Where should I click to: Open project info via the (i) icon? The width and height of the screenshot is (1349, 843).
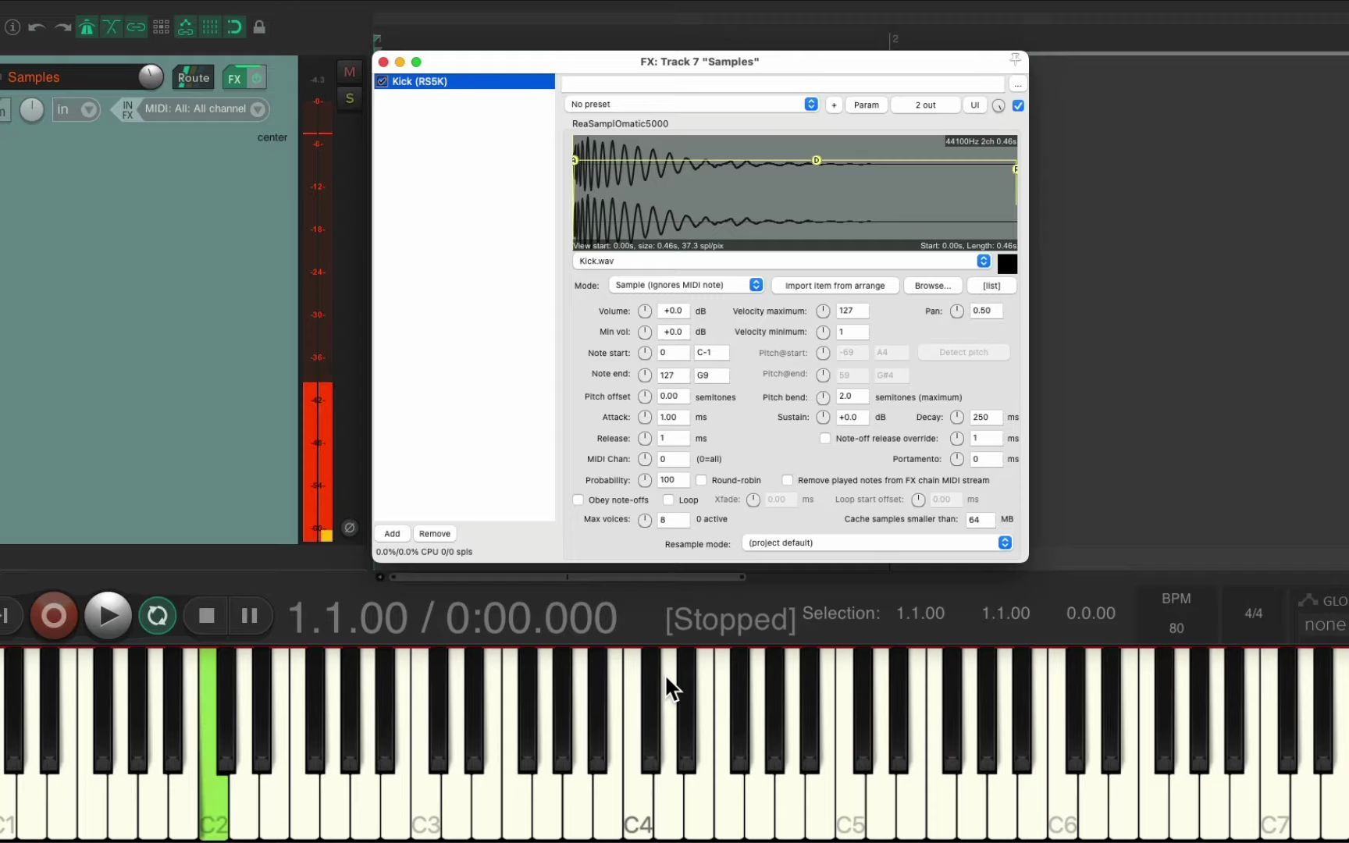click(12, 27)
